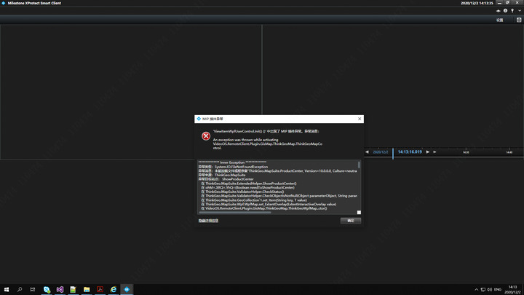Click the 确定 button in error dialog

coord(350,220)
